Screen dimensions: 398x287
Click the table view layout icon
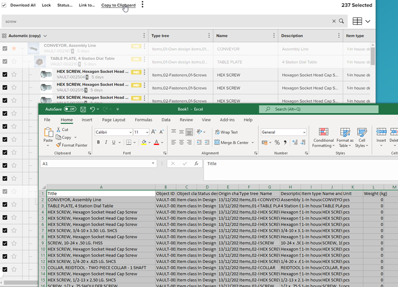357,21
